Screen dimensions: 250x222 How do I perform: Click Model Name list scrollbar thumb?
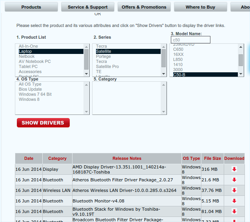241,60
